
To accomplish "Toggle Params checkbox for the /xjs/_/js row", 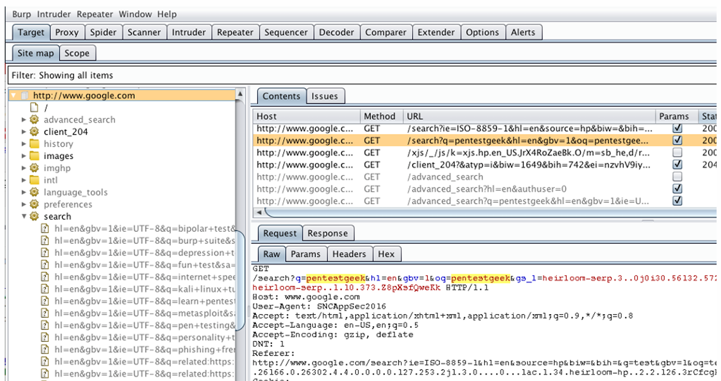I will pyautogui.click(x=677, y=152).
